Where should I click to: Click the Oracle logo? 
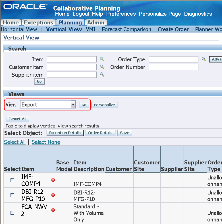point(25,7)
